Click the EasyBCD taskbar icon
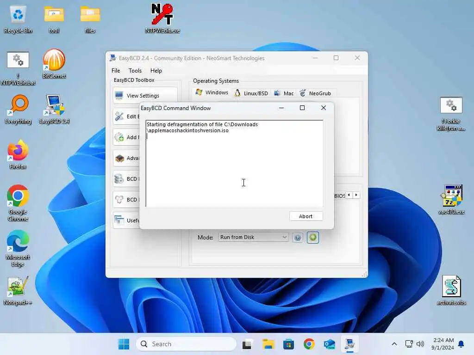474x355 pixels. 350,344
